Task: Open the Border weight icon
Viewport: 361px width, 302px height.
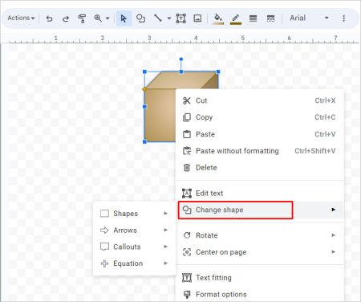Action: tap(253, 18)
